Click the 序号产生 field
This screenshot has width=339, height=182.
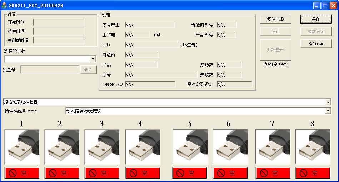point(150,25)
